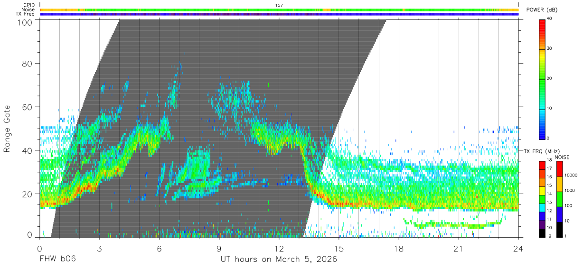Image resolution: width=583 pixels, height=269 pixels.
Task: Click the '11' tick on TX FRQ scale
Action: pyautogui.click(x=549, y=219)
